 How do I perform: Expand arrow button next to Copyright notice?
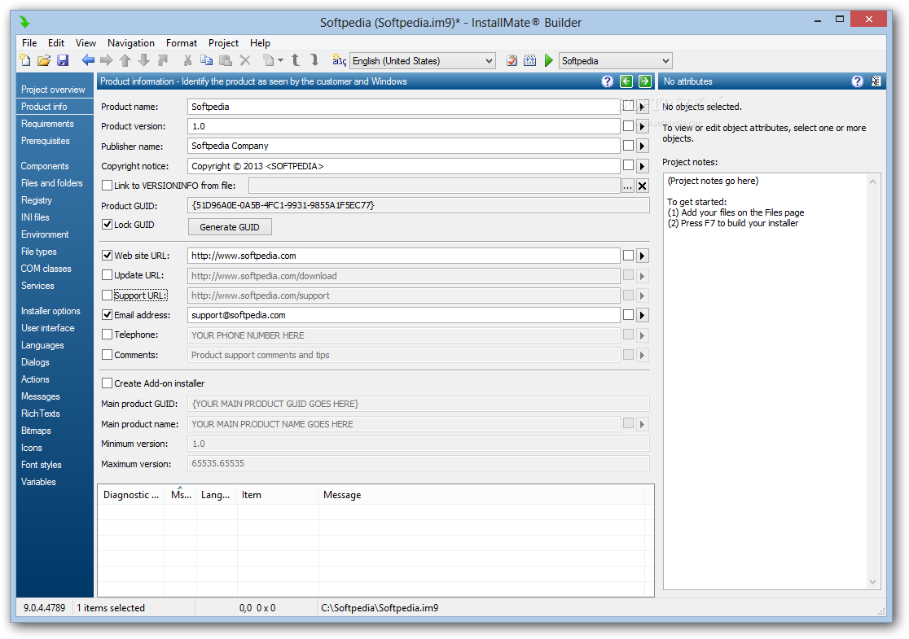643,166
